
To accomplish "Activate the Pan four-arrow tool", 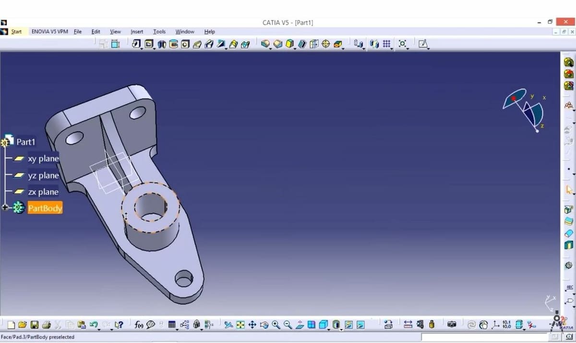I will click(x=252, y=325).
